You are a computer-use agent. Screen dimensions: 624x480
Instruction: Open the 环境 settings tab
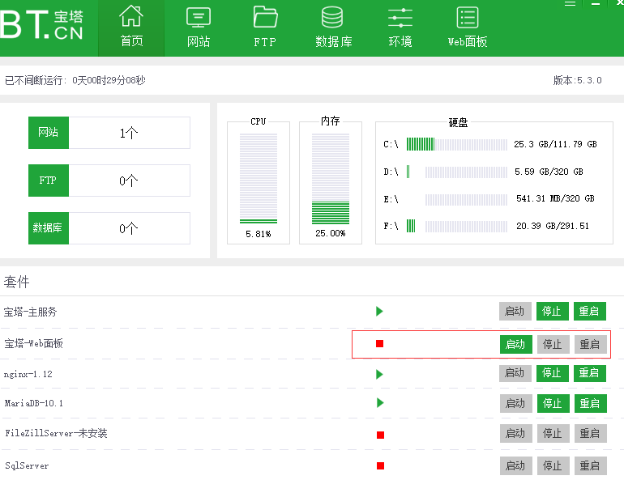pos(400,28)
